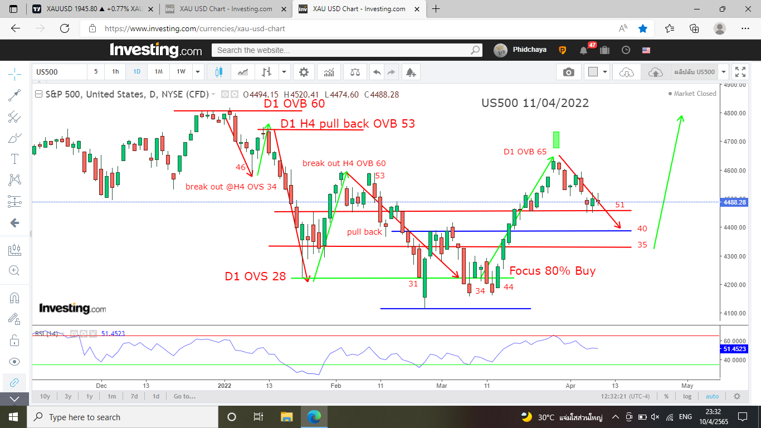Image resolution: width=761 pixels, height=428 pixels.
Task: Open the prediction and measurement tools
Action: pyautogui.click(x=15, y=201)
